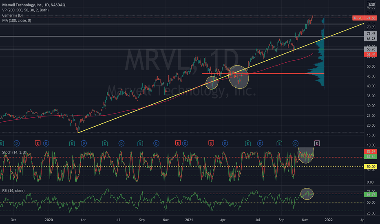
Task: Select the red volume profile point-of-control line
Action: tap(263, 73)
